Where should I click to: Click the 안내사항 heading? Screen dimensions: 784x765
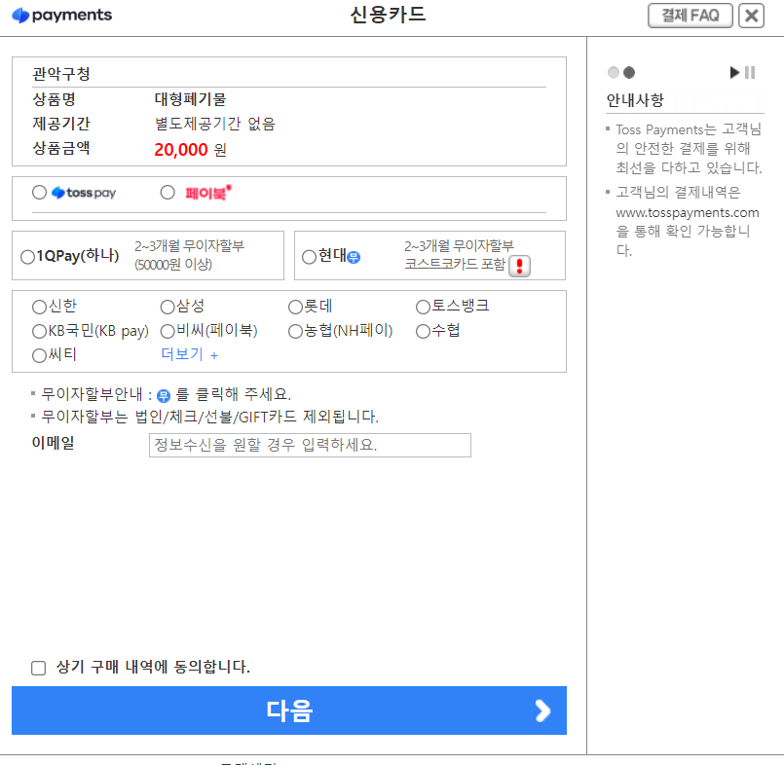[635, 100]
